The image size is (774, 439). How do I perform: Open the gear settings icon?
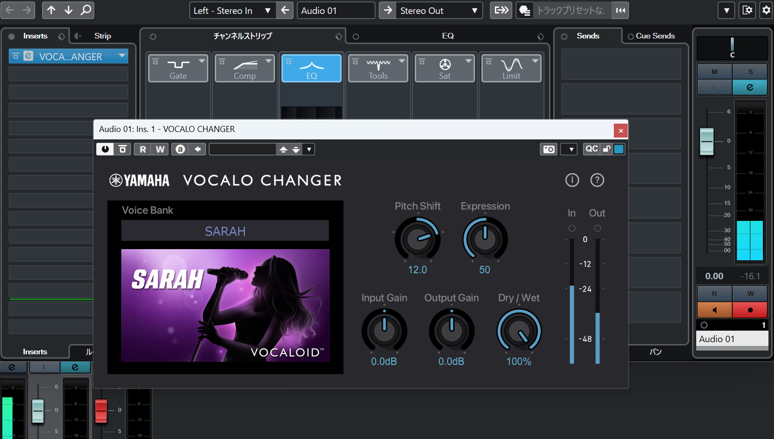[766, 10]
